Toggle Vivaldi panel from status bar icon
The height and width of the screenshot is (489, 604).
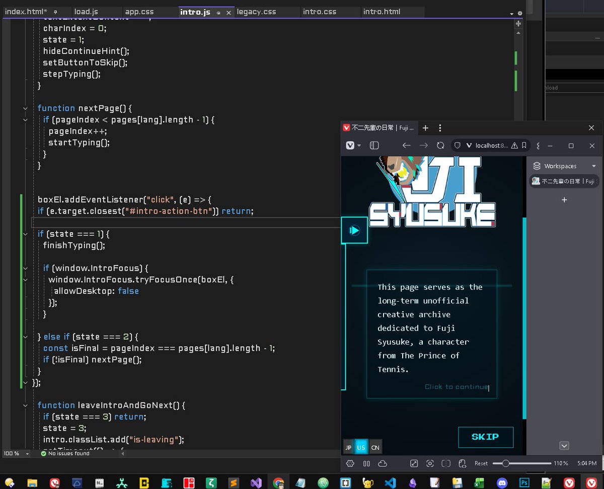tap(366, 463)
